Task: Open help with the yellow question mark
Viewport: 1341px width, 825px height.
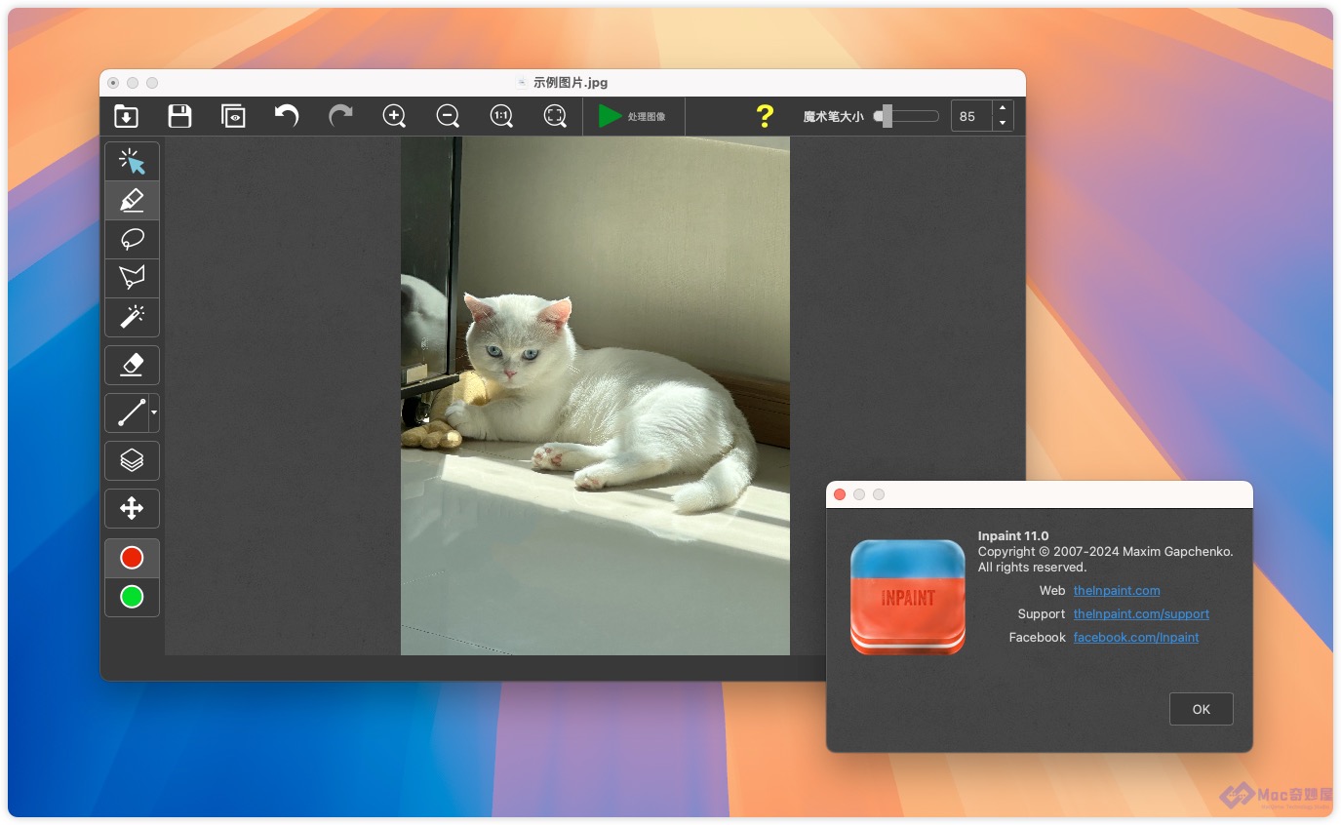Action: 765,116
